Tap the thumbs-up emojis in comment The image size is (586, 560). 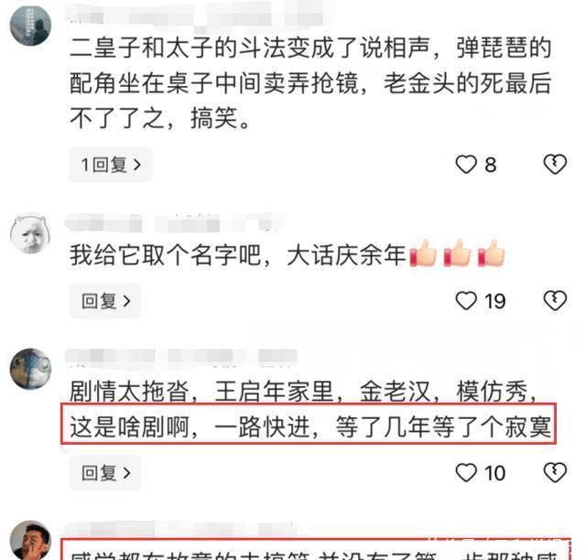point(457,253)
